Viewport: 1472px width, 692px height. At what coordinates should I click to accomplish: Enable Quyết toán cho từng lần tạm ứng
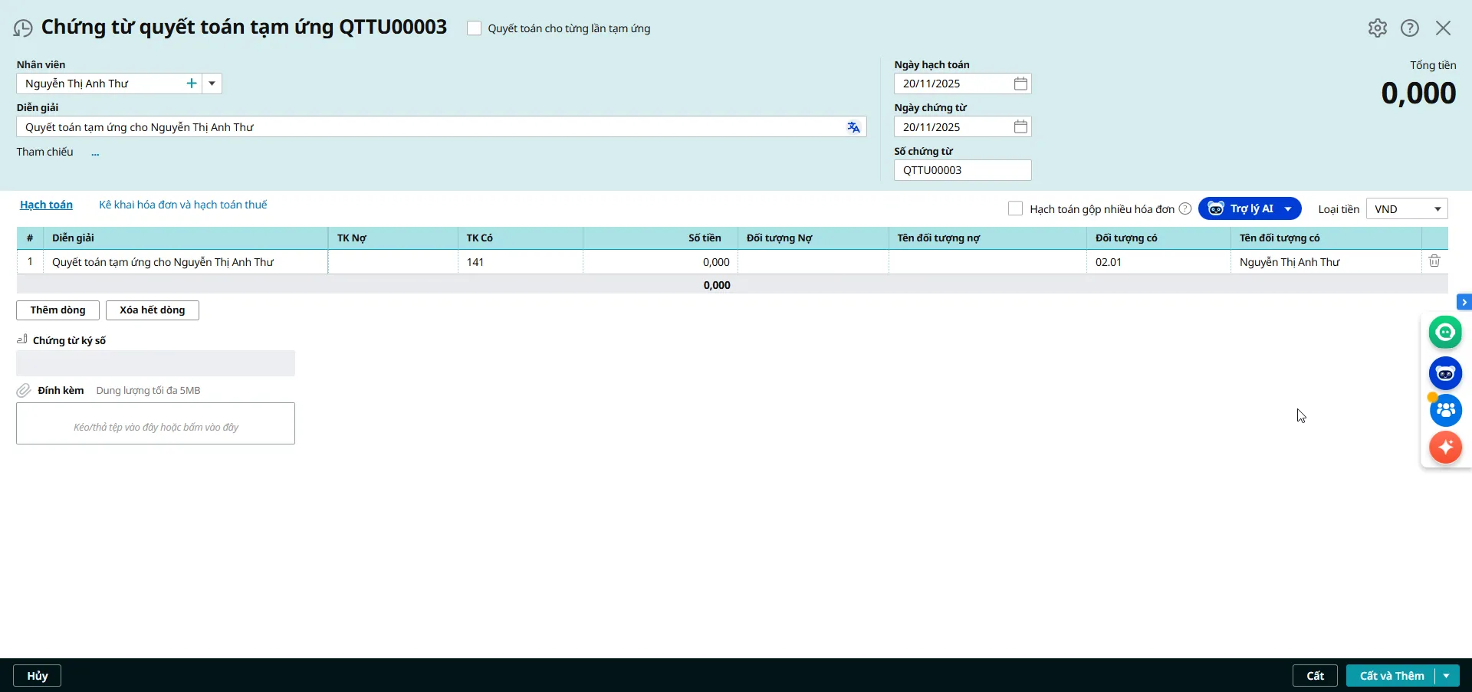(x=475, y=28)
